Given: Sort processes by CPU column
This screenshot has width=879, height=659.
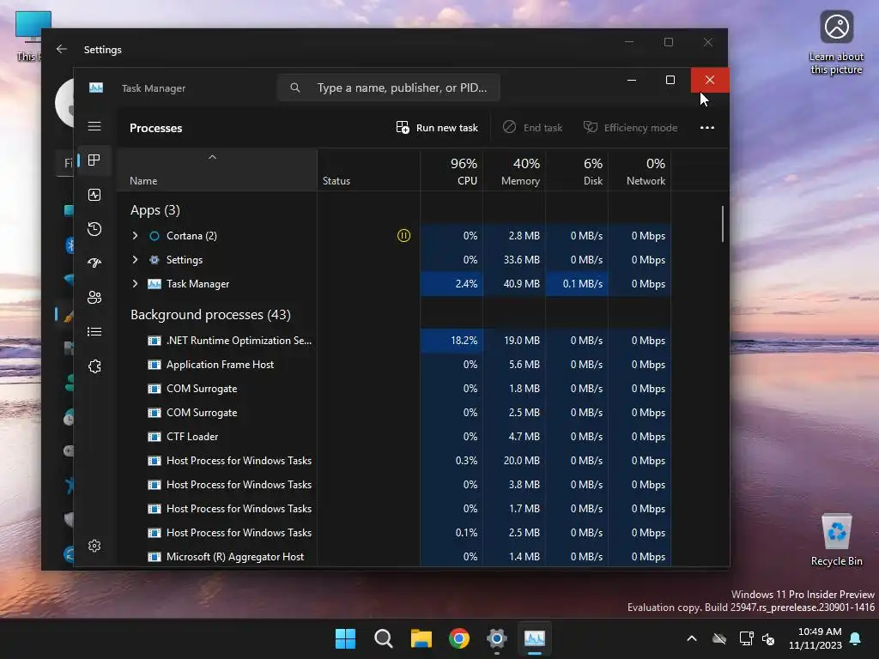Looking at the screenshot, I should pyautogui.click(x=452, y=172).
